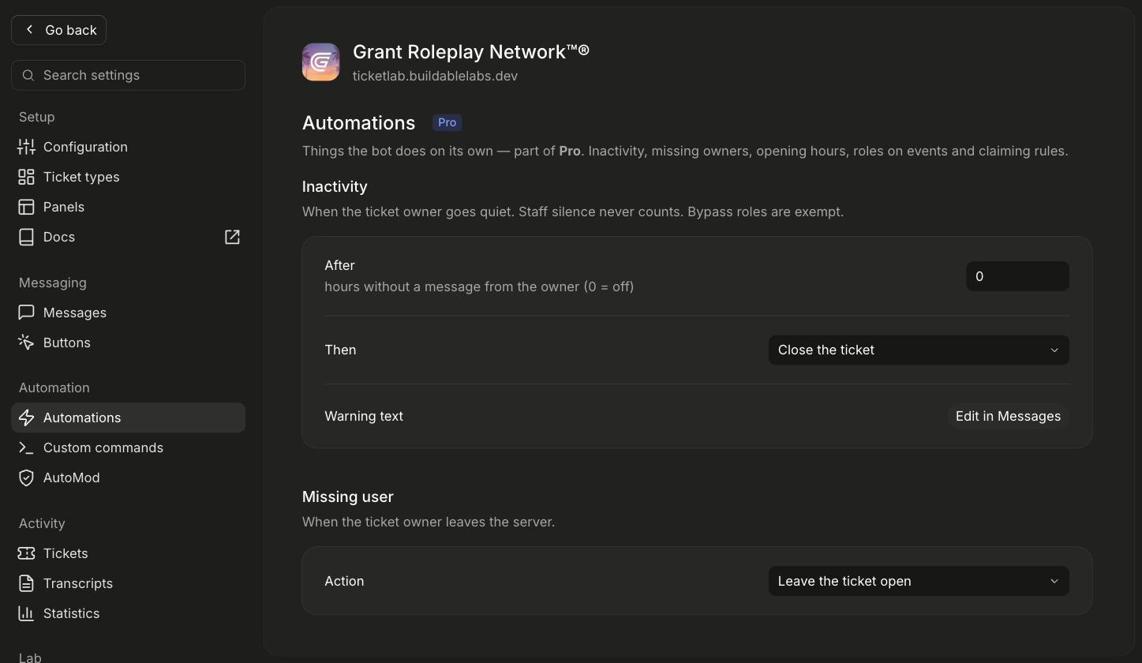The height and width of the screenshot is (663, 1142).
Task: Click the Search settings field
Action: click(x=128, y=75)
